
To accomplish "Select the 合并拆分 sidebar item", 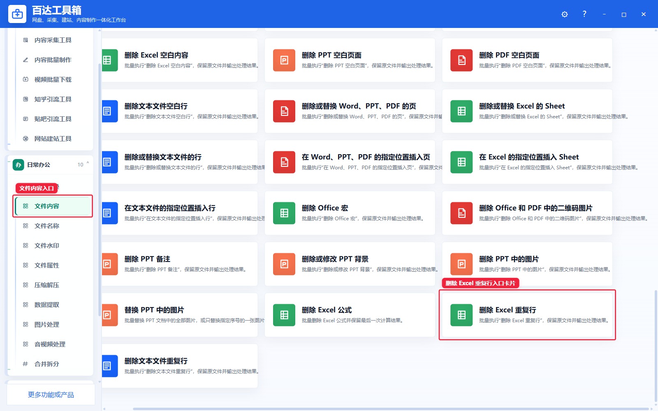I will [x=53, y=364].
